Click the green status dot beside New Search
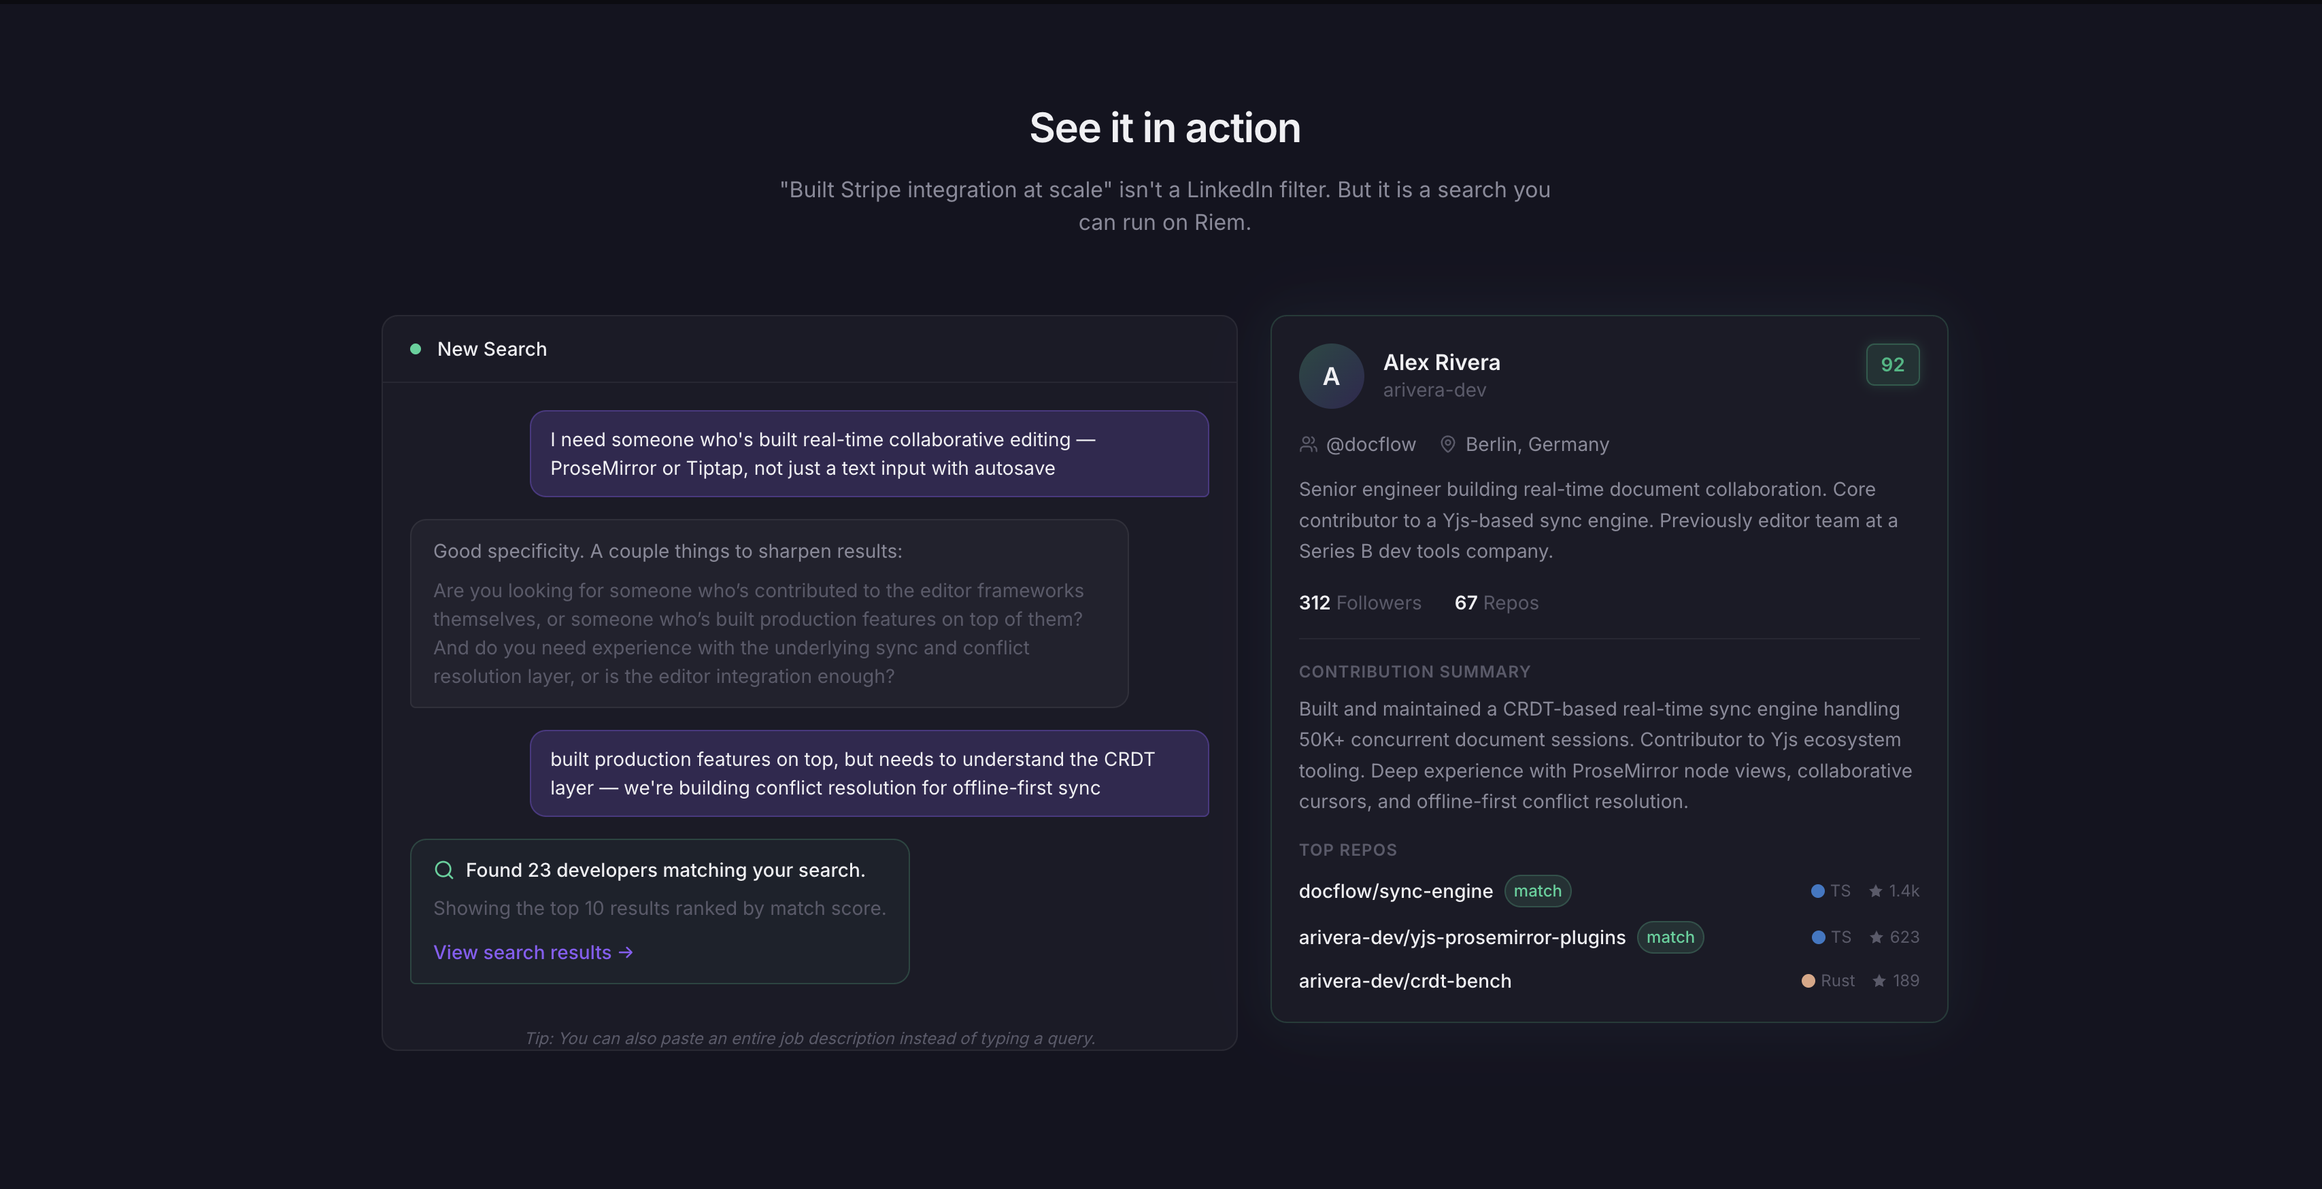The height and width of the screenshot is (1189, 2322). click(416, 349)
